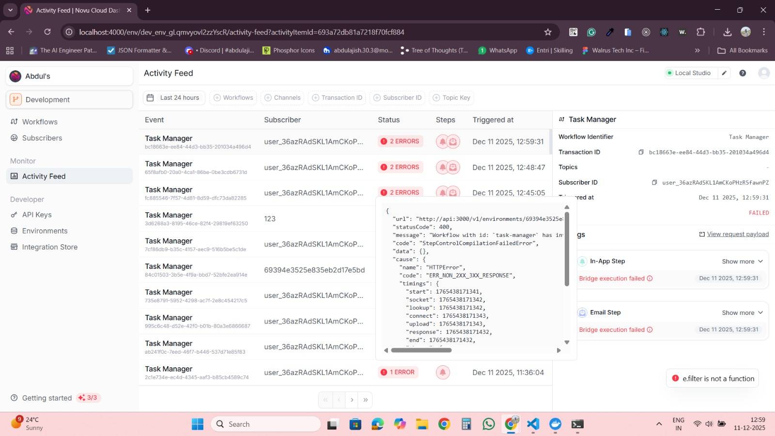Copy the Subscriber ID value
This screenshot has height=436, width=775.
pos(654,183)
